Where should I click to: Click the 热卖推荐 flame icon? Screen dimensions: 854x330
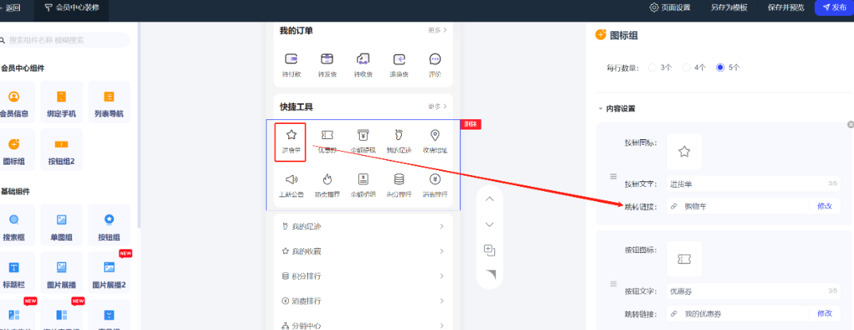coord(327,179)
